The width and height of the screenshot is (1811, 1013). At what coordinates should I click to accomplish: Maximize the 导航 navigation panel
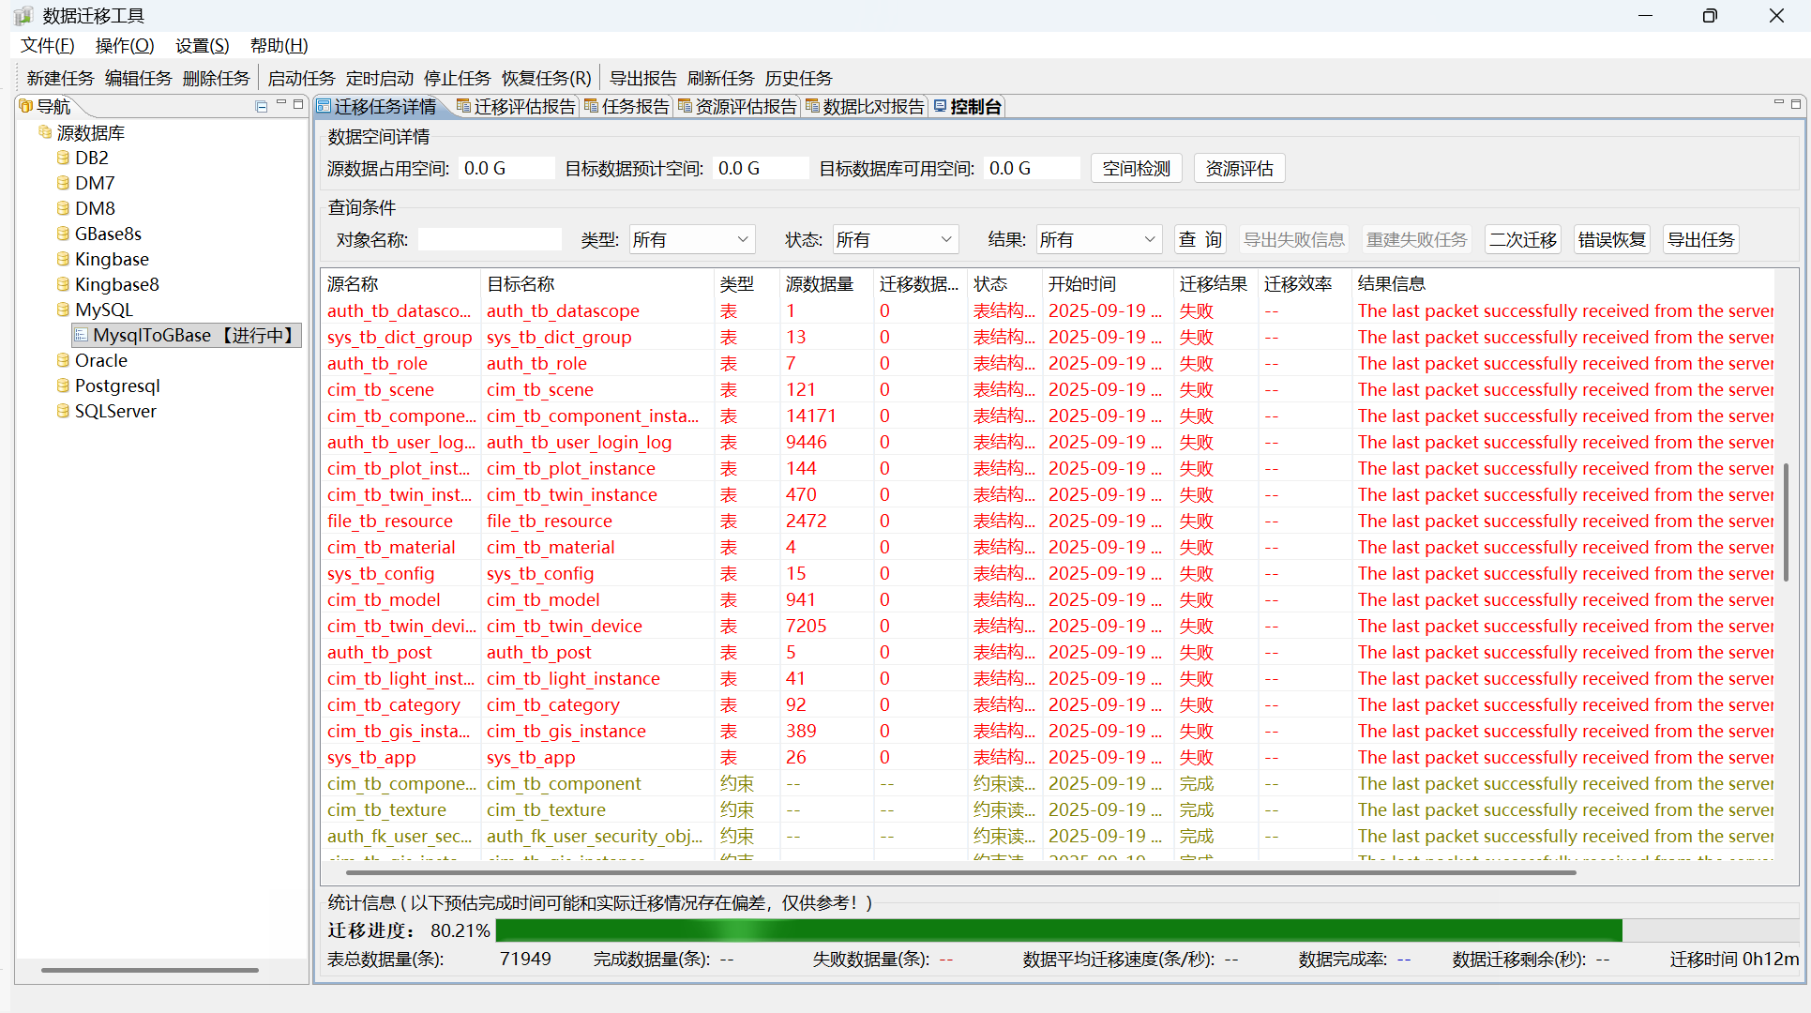[298, 104]
